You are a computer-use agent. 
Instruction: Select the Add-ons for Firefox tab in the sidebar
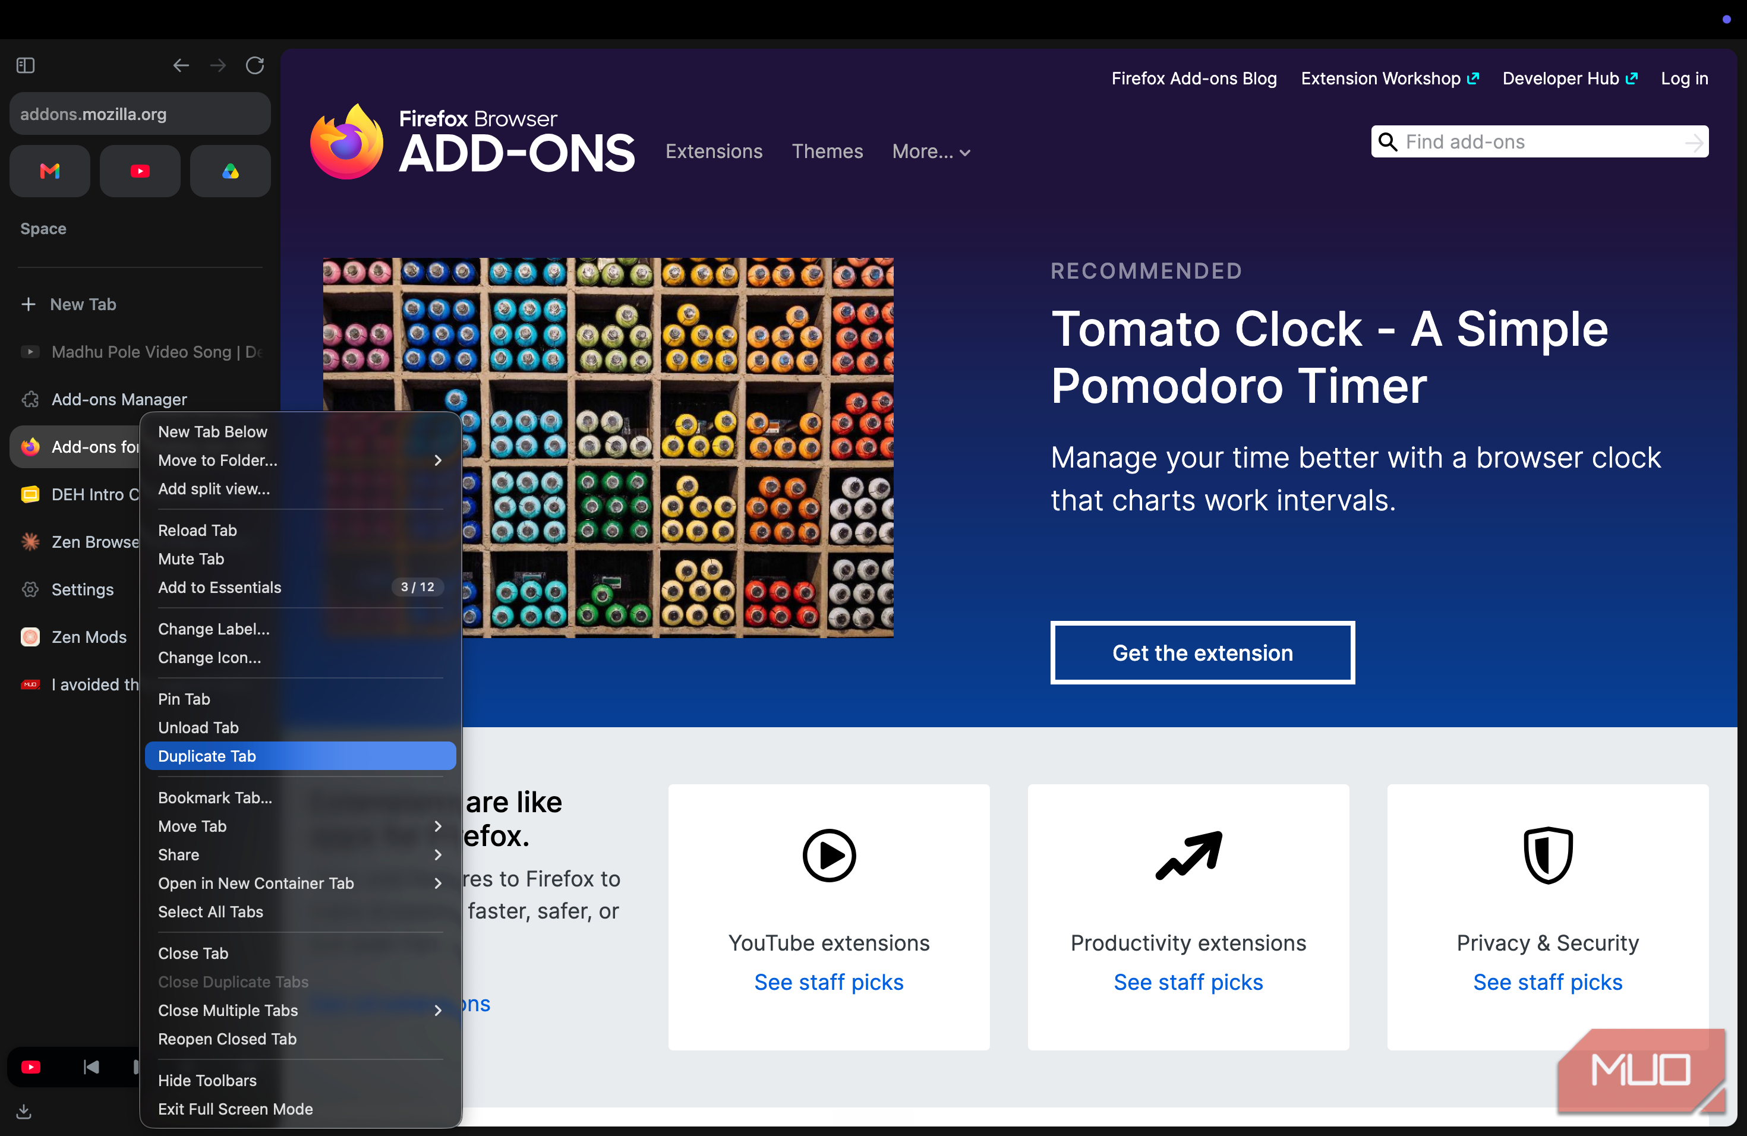75,447
